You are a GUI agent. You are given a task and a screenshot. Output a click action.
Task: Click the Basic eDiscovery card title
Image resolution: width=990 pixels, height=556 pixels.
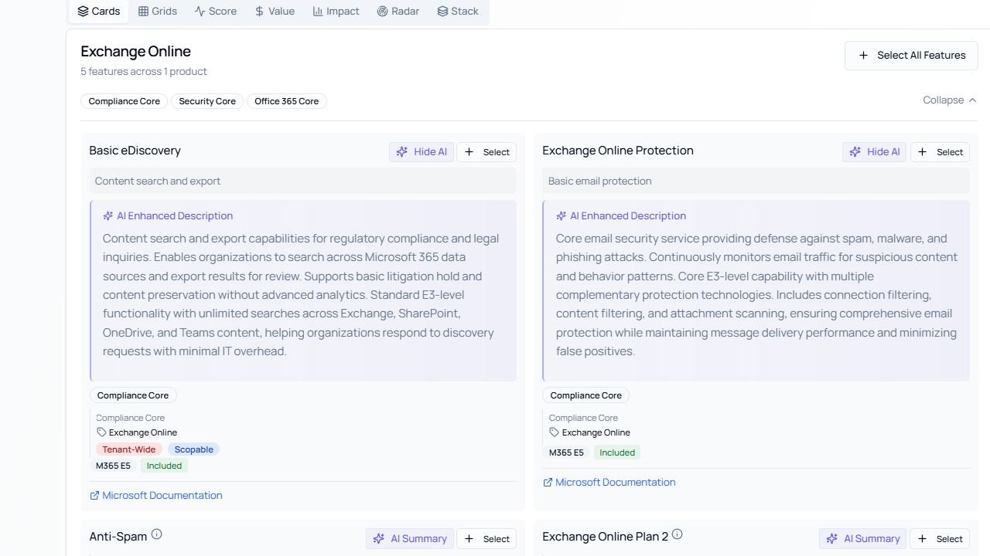pos(135,151)
